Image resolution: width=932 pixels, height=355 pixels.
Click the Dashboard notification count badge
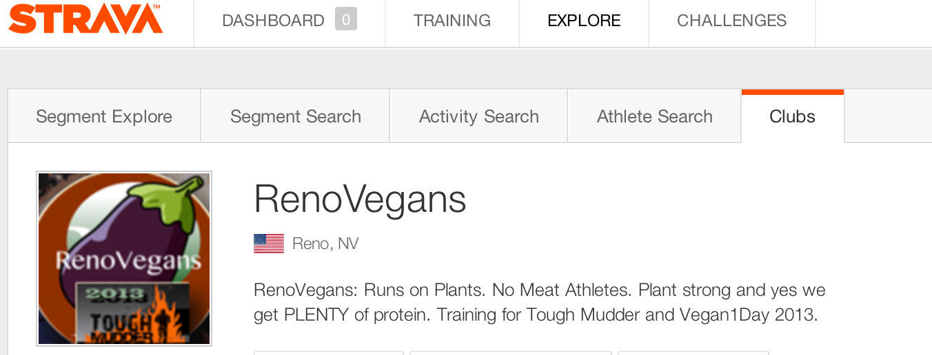pyautogui.click(x=346, y=19)
